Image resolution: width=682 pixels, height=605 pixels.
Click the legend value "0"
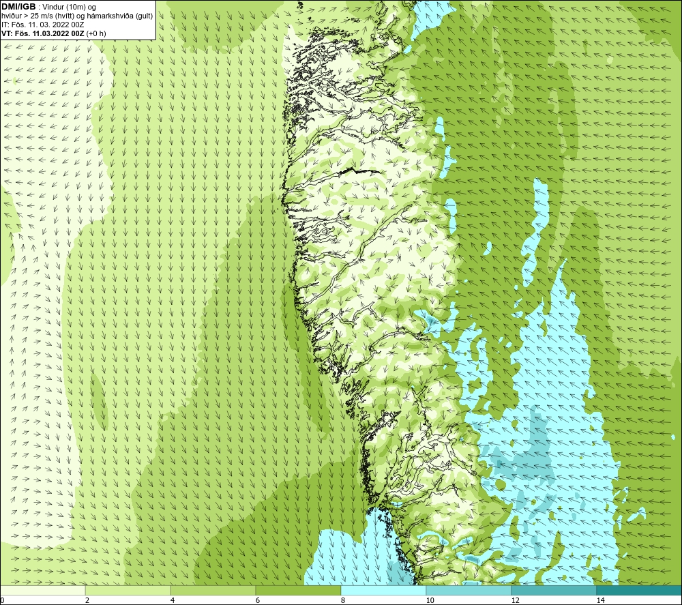pos(2,600)
